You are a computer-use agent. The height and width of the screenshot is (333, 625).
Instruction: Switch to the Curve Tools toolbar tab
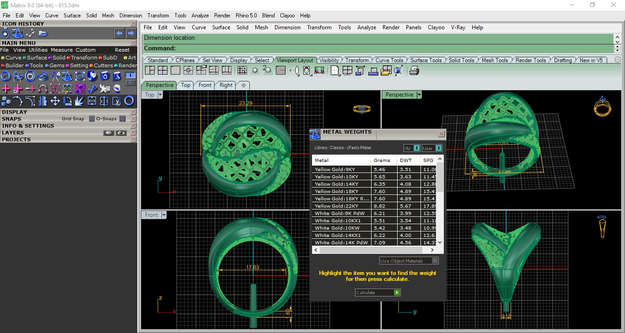[x=389, y=60]
